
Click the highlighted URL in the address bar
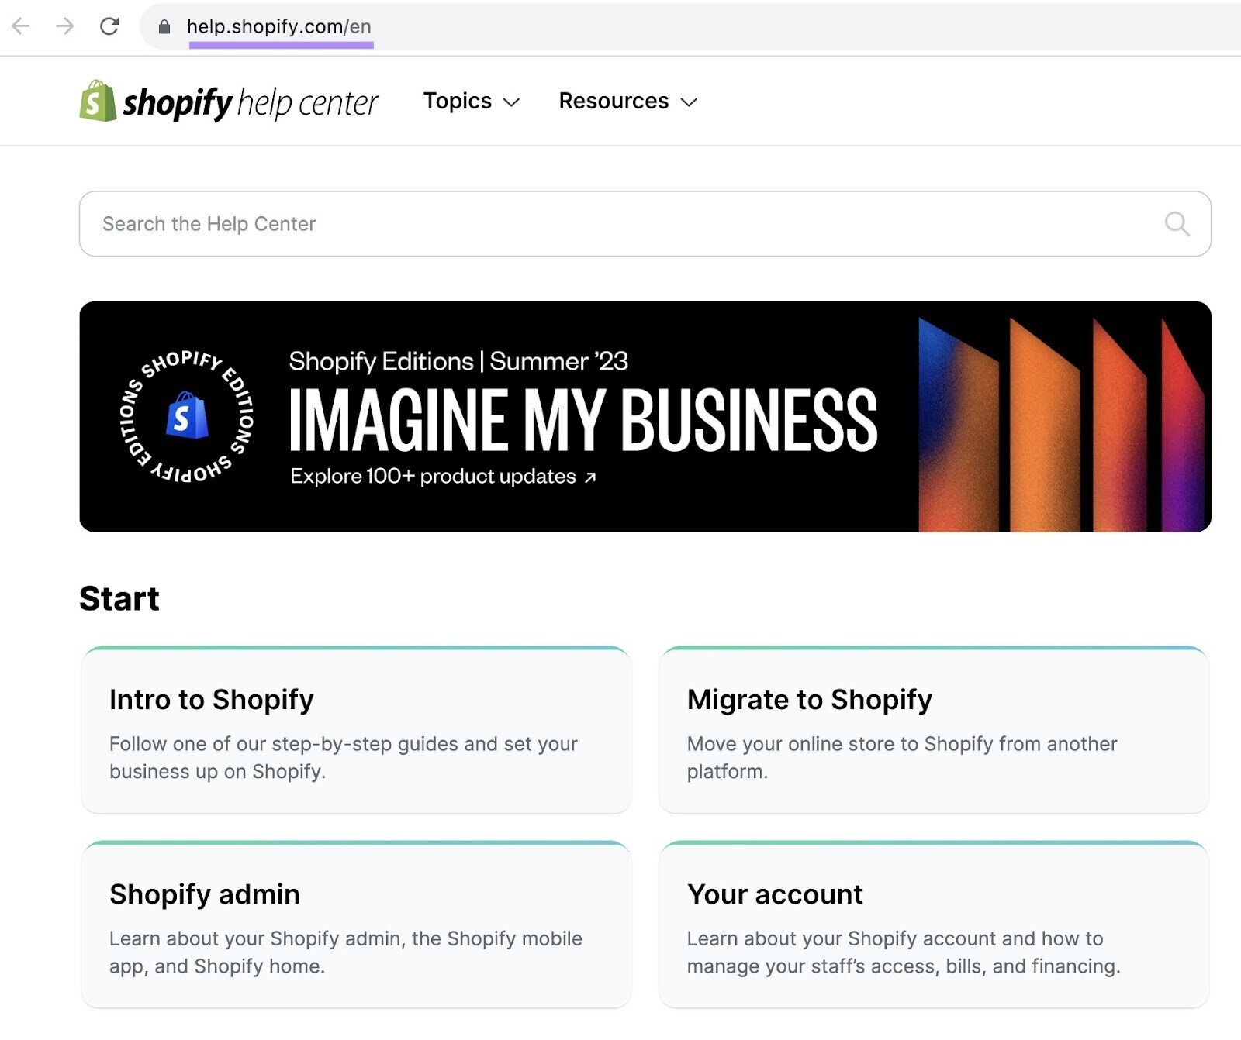(x=279, y=26)
